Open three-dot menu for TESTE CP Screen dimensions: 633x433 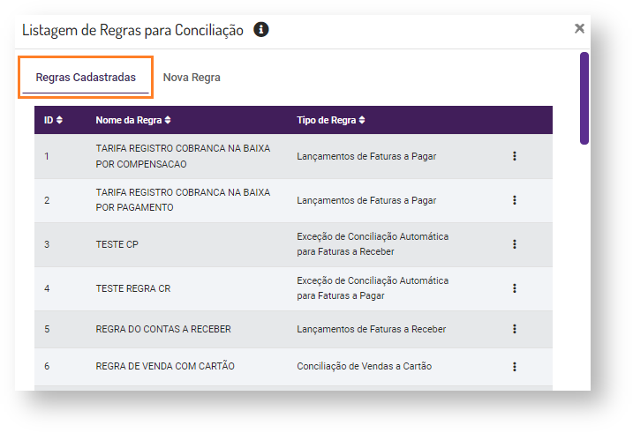point(514,244)
